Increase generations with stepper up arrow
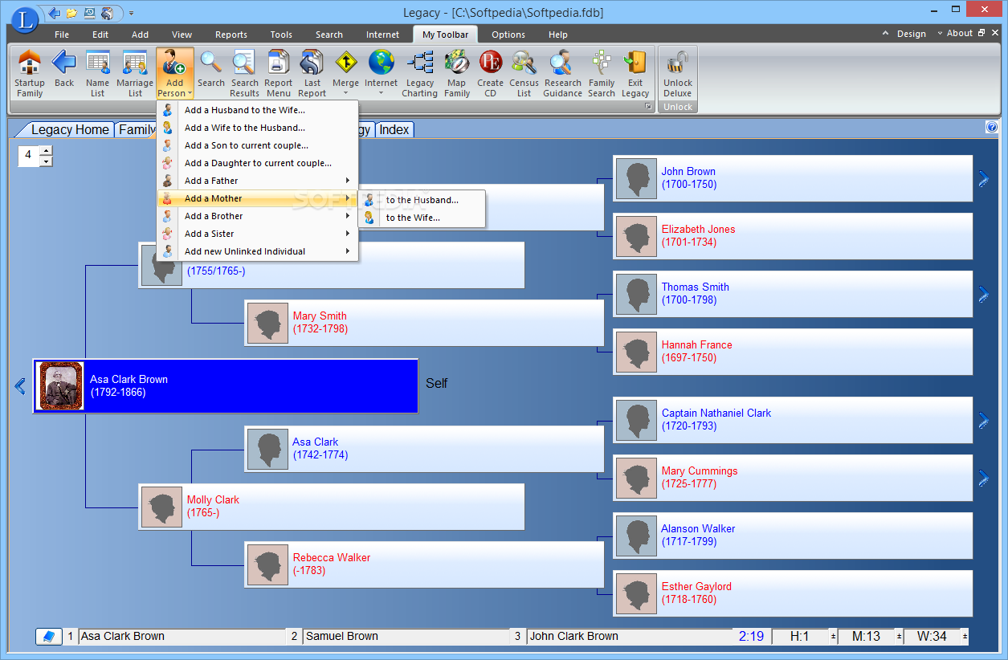Viewport: 1008px width, 660px height. 46,150
